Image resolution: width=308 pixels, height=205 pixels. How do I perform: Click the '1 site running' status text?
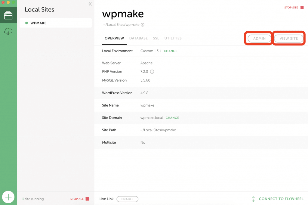coord(33,199)
